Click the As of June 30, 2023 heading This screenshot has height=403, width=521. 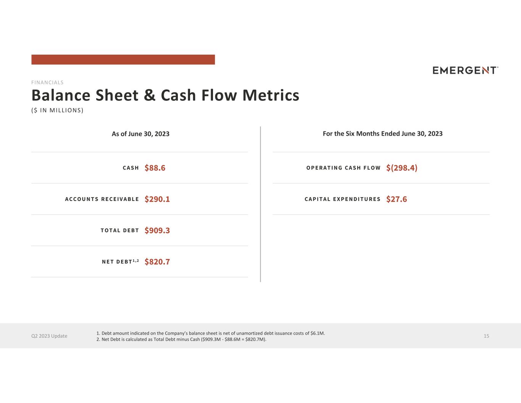(x=140, y=134)
